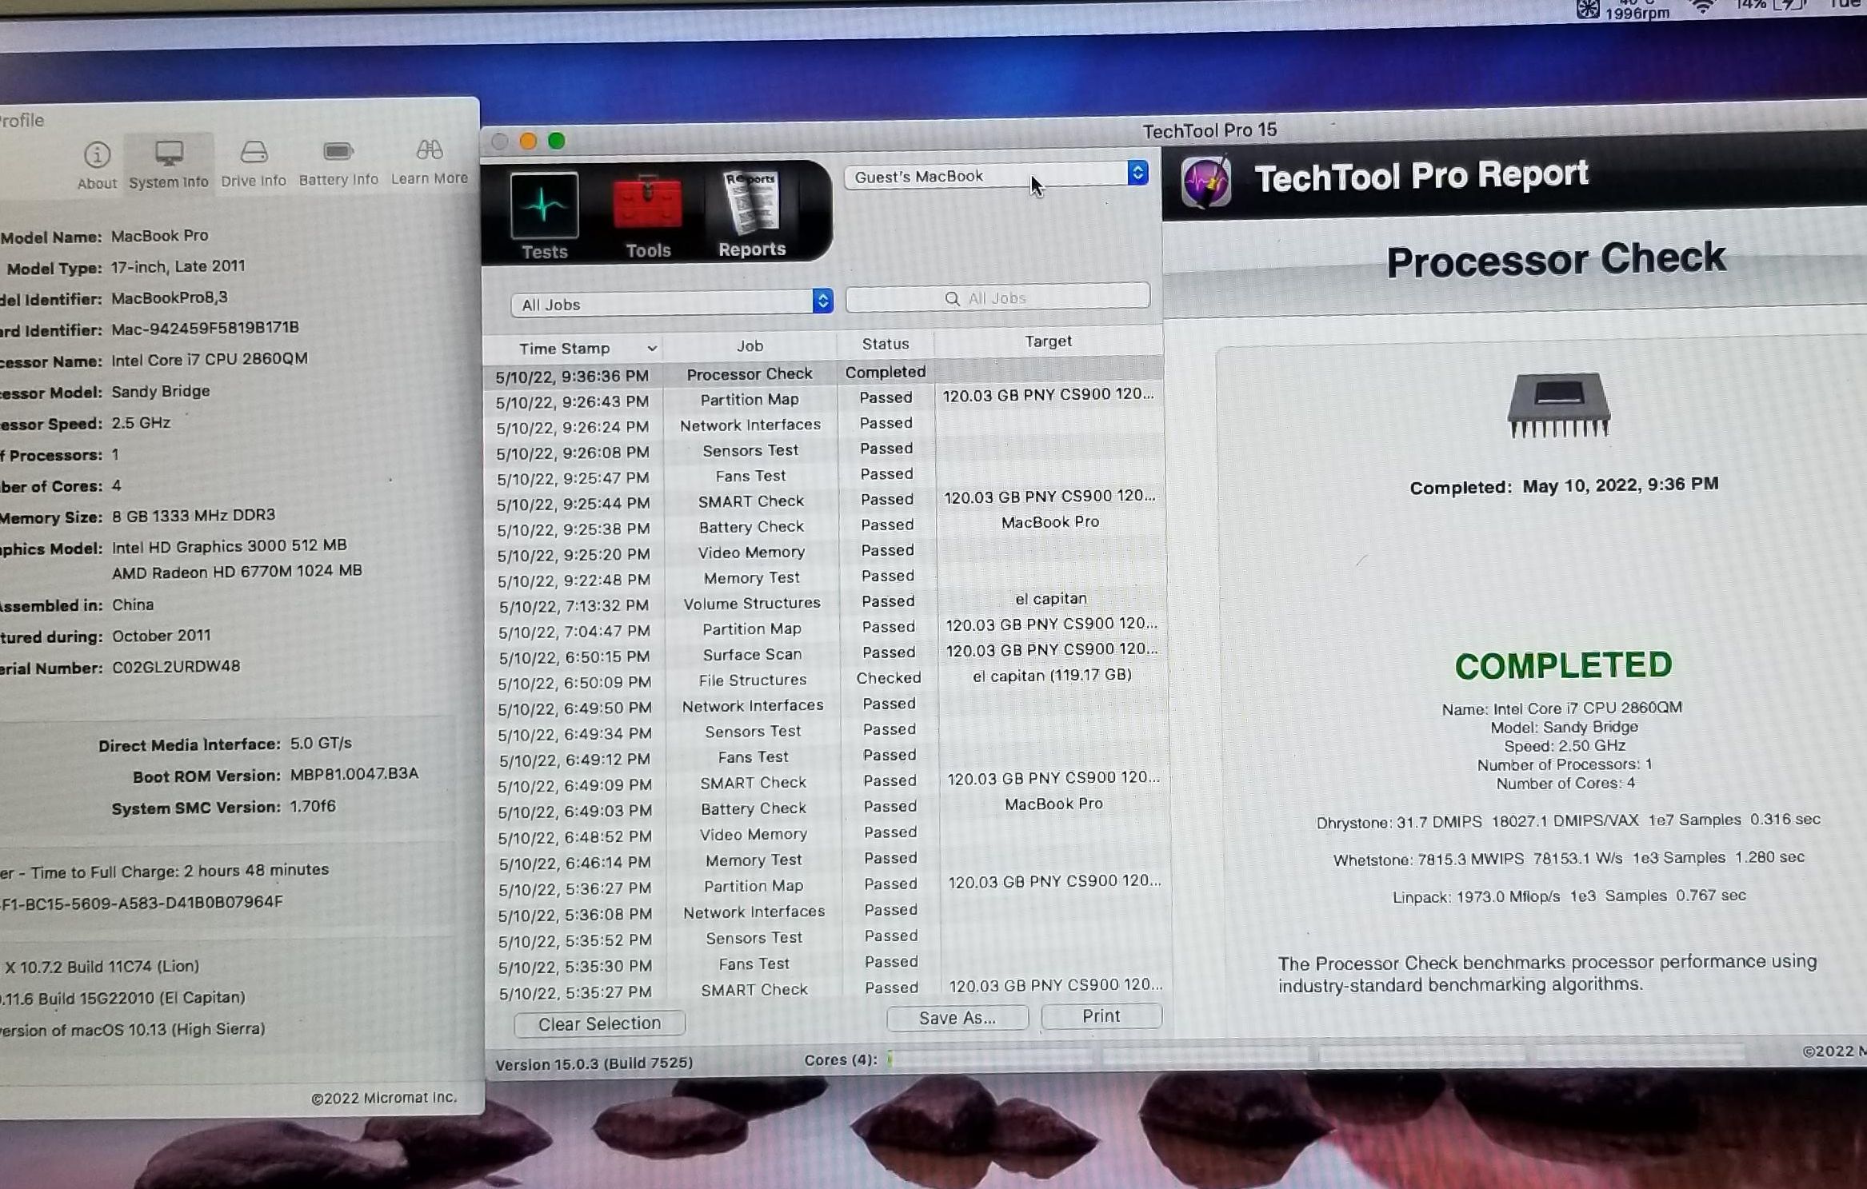Select the Battery Check job at 9:25:38 PM

(x=824, y=525)
